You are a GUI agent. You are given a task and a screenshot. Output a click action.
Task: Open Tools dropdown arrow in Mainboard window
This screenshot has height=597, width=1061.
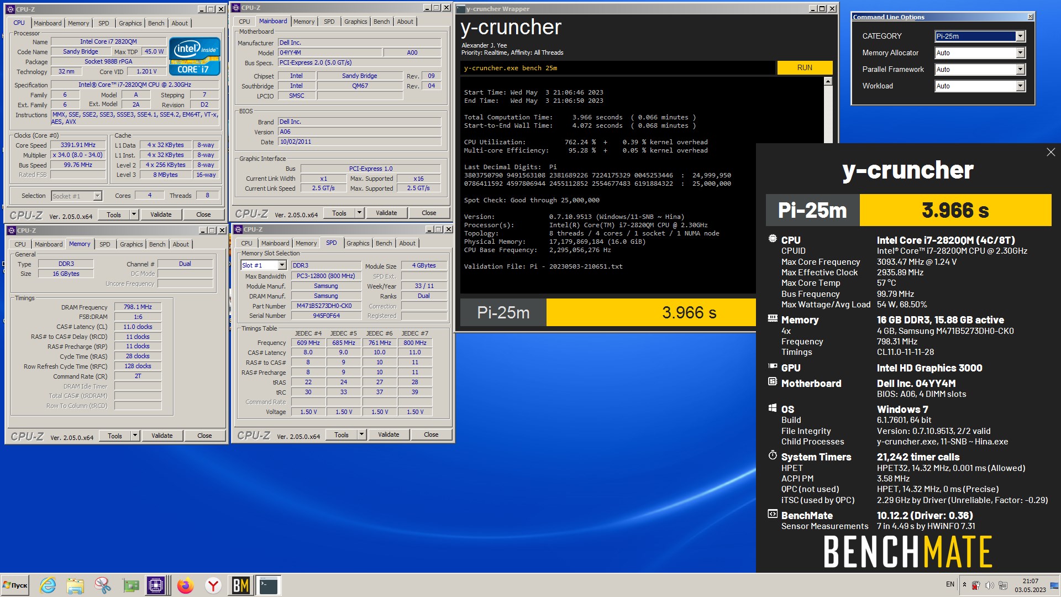[x=359, y=213]
